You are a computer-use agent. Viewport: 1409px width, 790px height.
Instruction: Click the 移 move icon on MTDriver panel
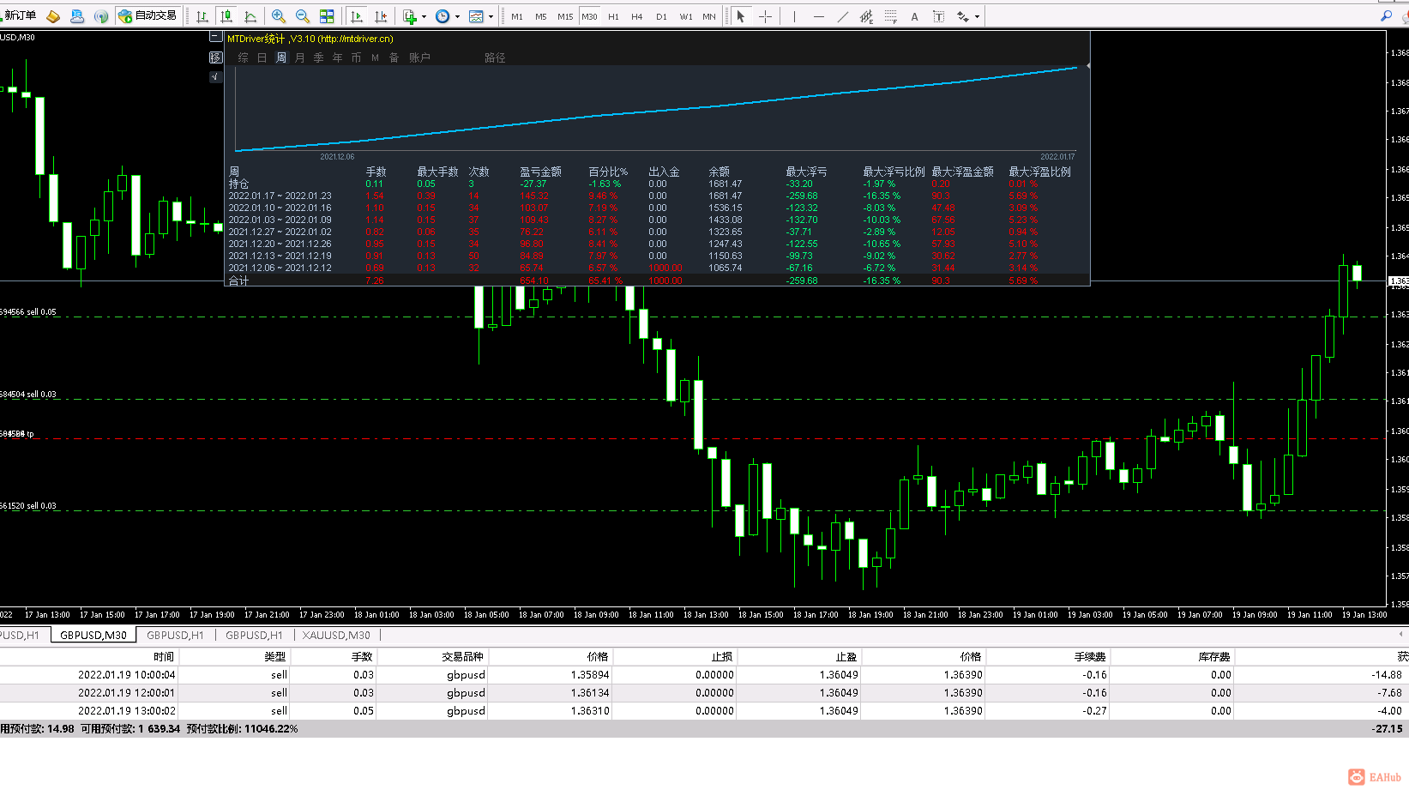pos(215,57)
